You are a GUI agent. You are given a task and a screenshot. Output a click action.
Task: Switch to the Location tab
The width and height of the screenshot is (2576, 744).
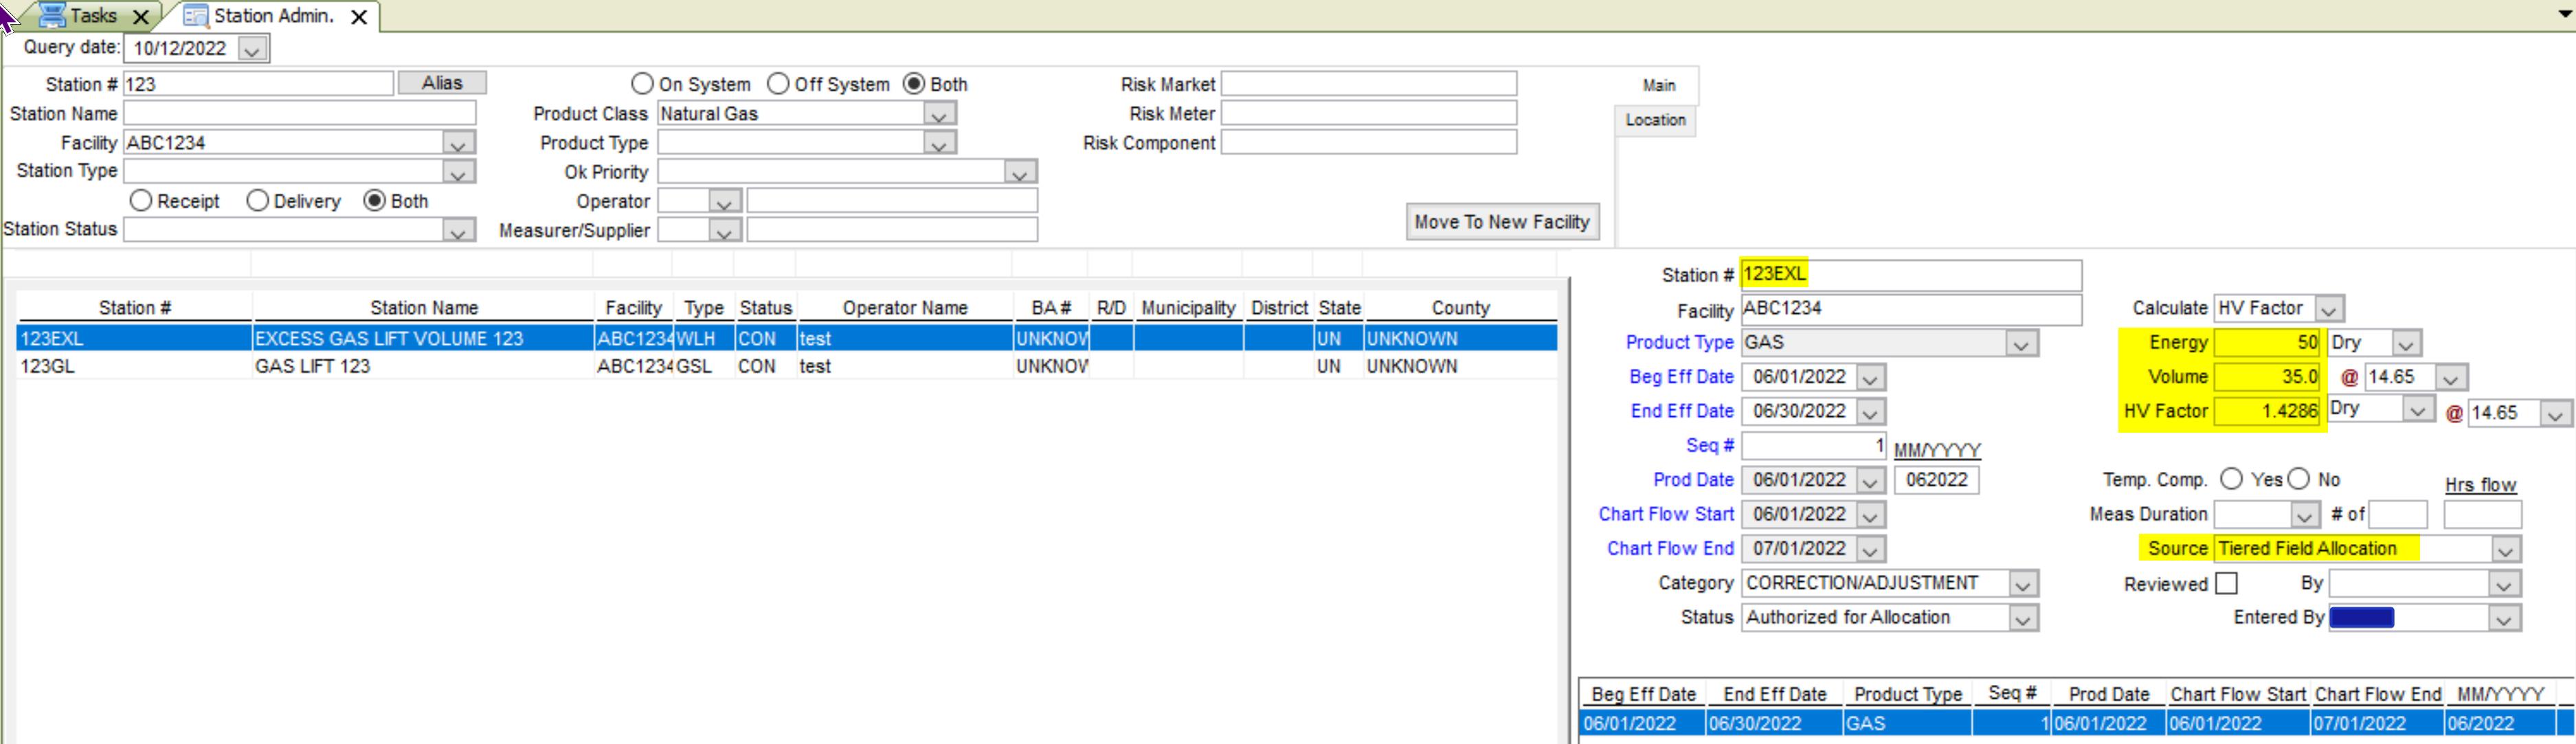pos(1655,120)
